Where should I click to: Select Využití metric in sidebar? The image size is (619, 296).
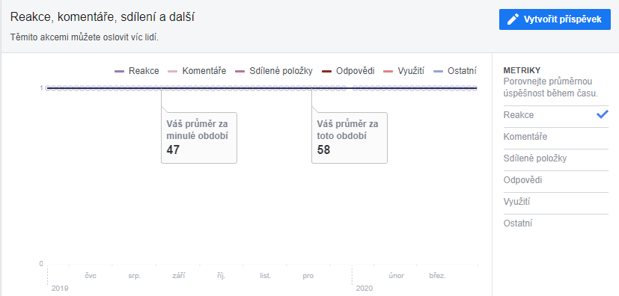pos(556,202)
